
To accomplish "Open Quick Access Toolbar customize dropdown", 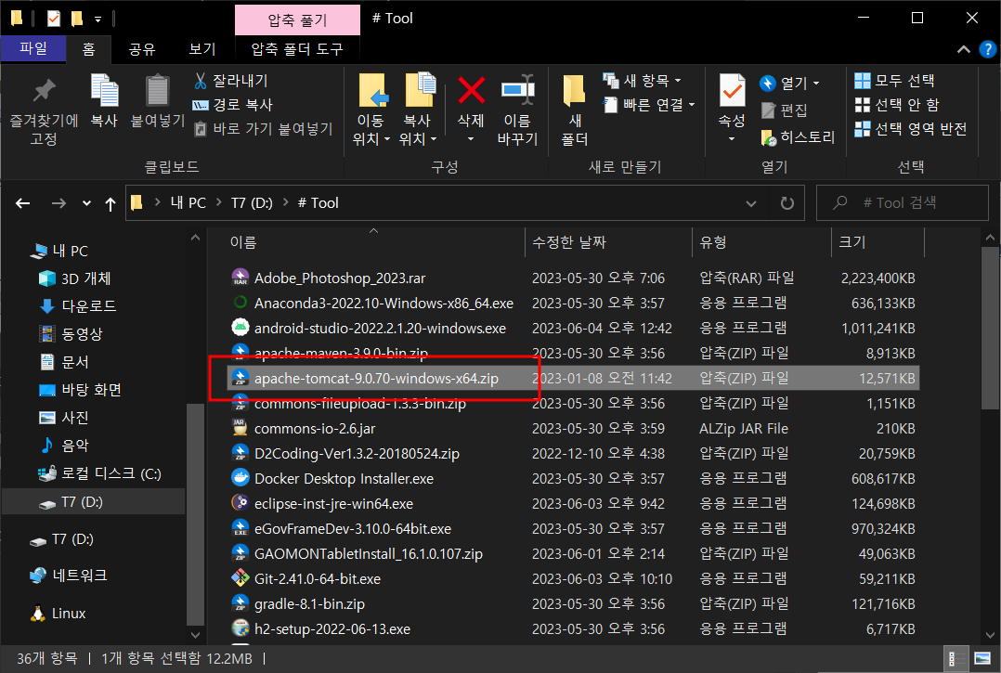I will (97, 19).
